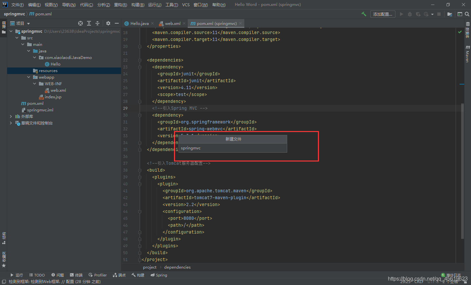Open the 导航(N) menu
Image resolution: width=471 pixels, height=285 pixels.
[69, 5]
